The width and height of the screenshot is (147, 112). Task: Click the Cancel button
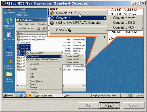(x=134, y=105)
